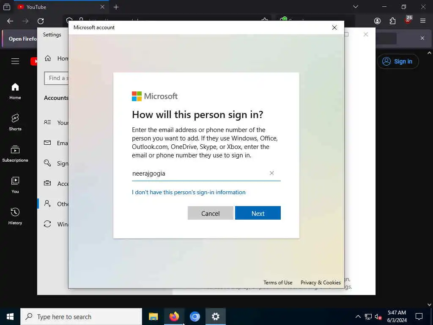
Task: Close the Settings window
Action: pyautogui.click(x=366, y=34)
